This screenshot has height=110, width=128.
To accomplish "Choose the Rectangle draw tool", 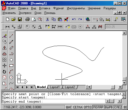I will 11,66.
